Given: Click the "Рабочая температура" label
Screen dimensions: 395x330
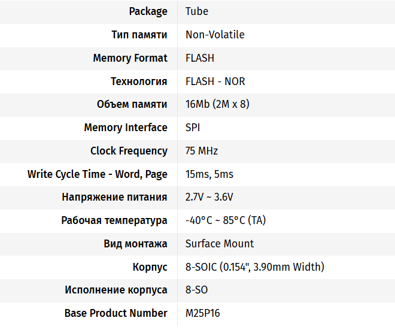Looking at the screenshot, I should click(x=114, y=220).
